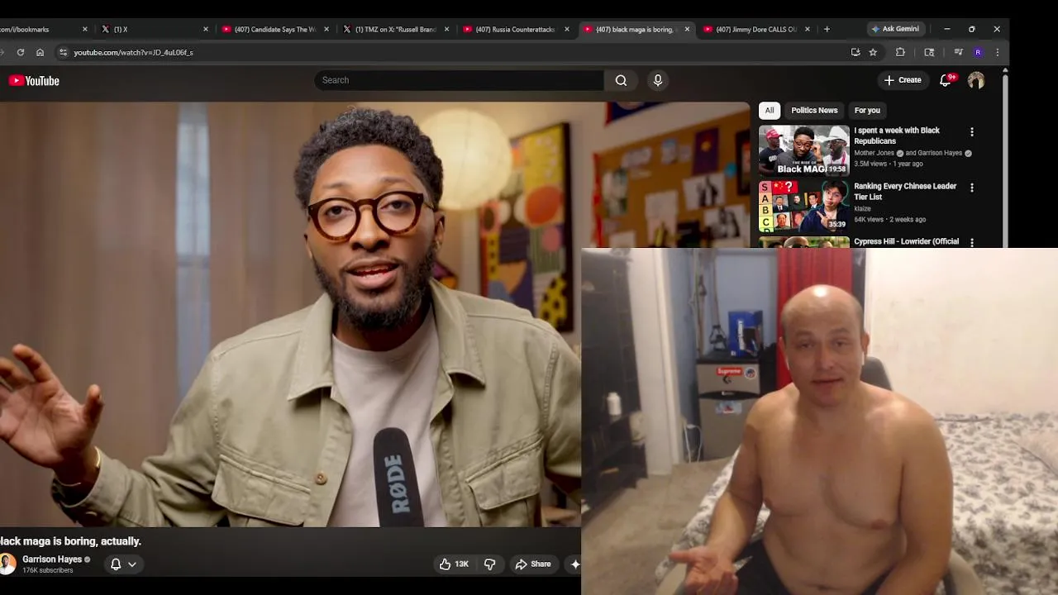1058x595 pixels.
Task: Close the black maga is boring tab
Action: pos(687,29)
